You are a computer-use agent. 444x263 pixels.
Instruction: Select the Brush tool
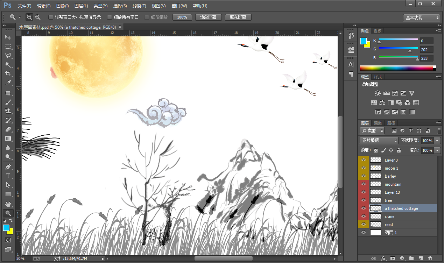[x=8, y=102]
